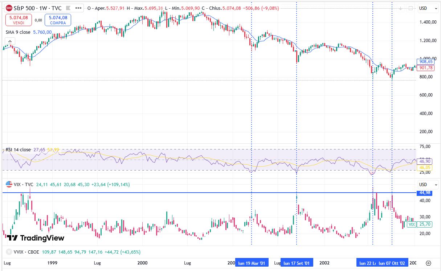This screenshot has height=271, width=441.
Task: Click the 1999 label on the time axis
Action: [53, 263]
